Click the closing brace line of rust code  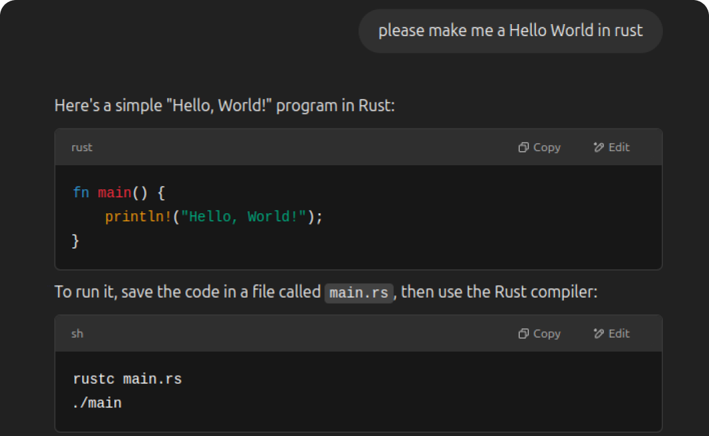click(76, 241)
